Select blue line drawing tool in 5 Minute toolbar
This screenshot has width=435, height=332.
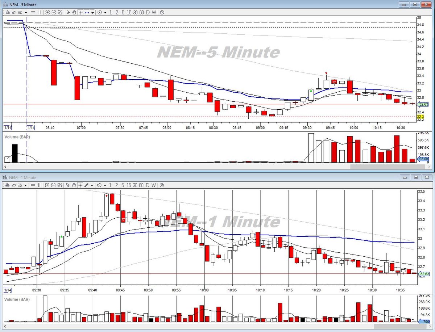coord(87,12)
